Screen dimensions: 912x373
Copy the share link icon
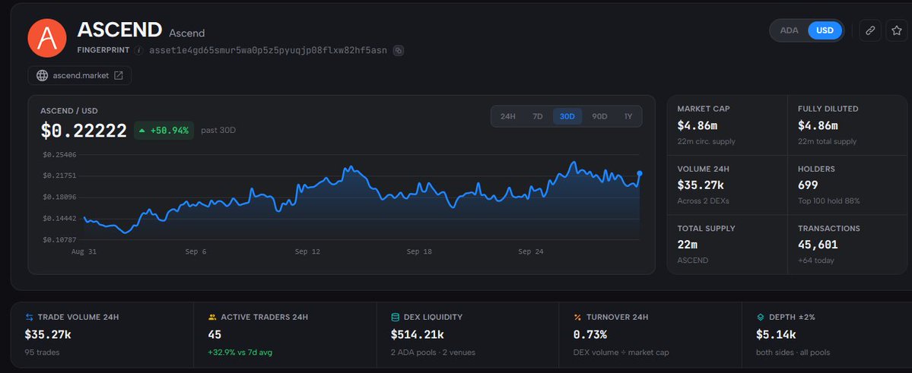(x=870, y=30)
